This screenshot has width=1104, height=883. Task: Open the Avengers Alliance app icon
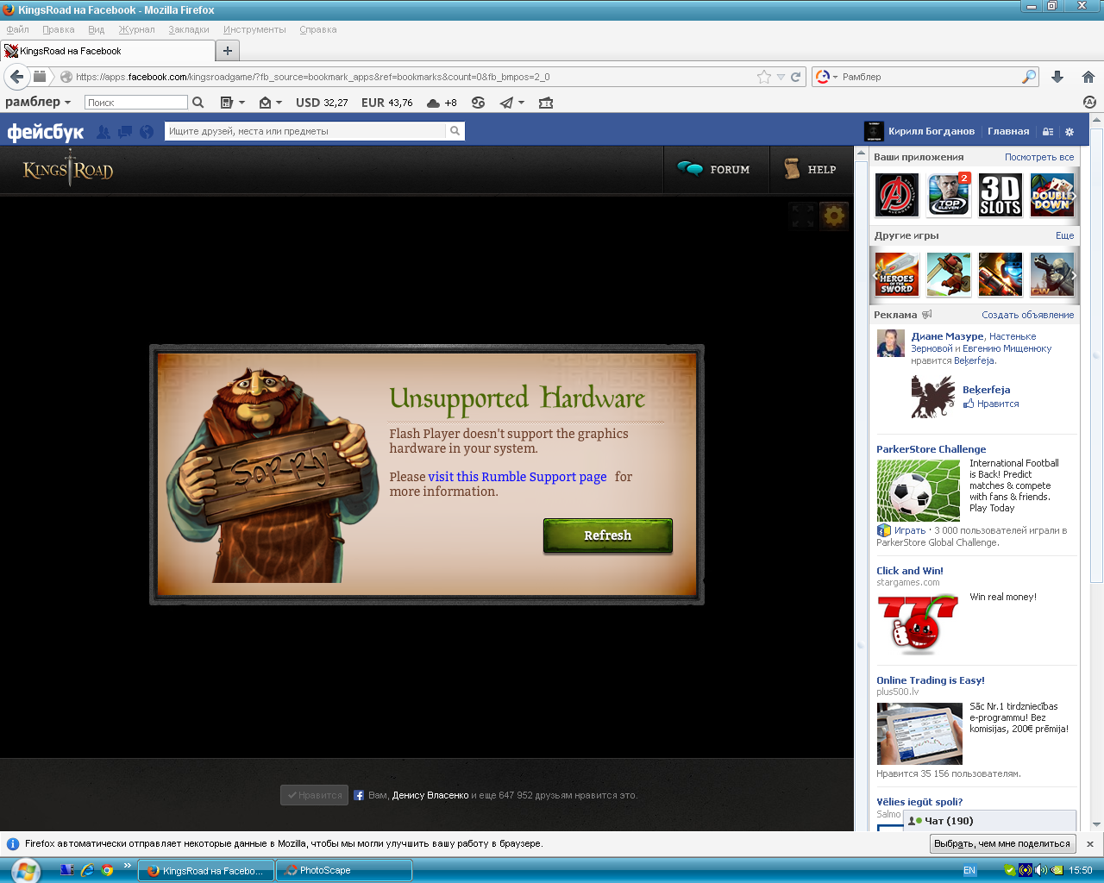click(897, 194)
